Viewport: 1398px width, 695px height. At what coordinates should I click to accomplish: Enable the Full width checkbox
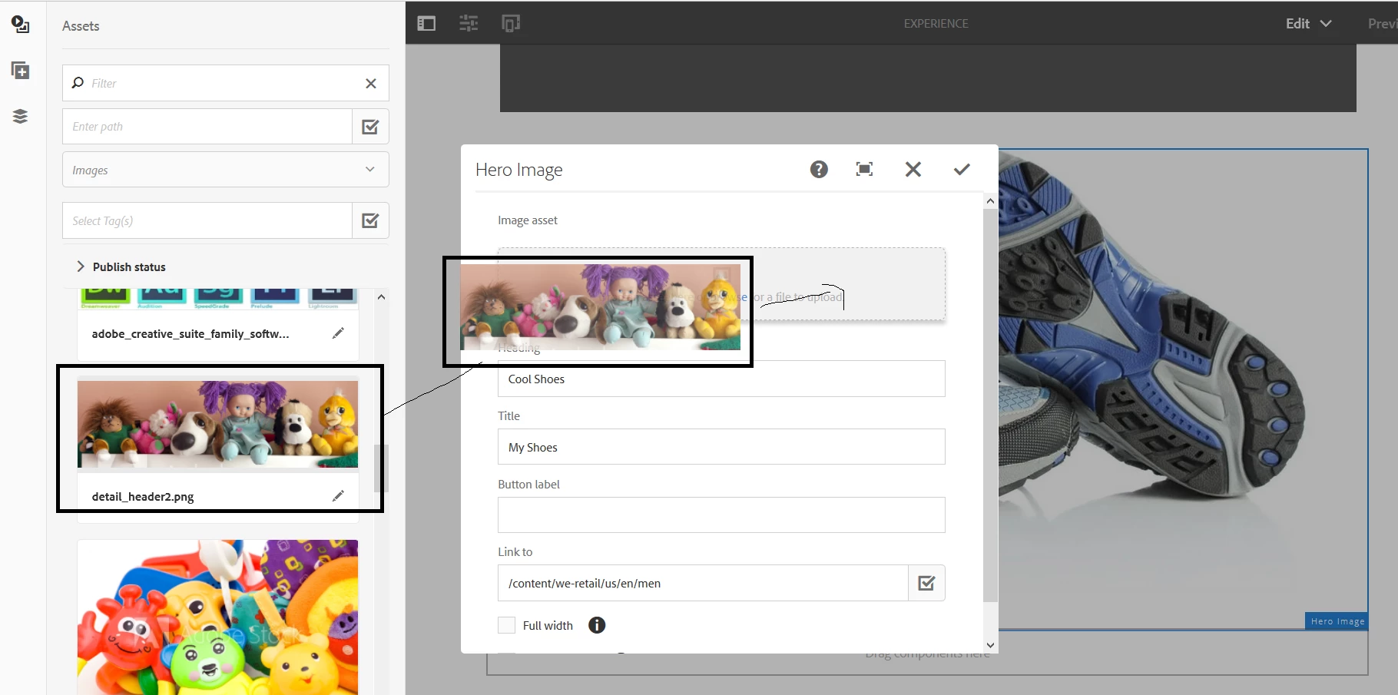(x=506, y=625)
